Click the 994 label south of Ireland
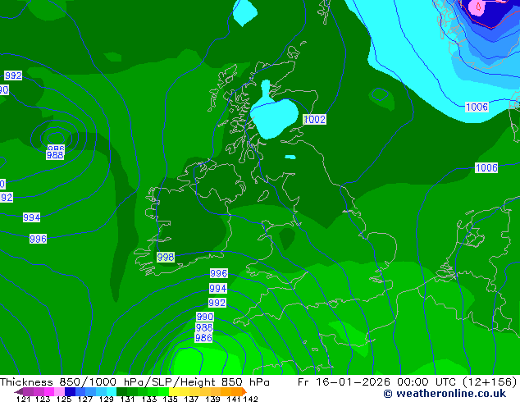 click(218, 288)
